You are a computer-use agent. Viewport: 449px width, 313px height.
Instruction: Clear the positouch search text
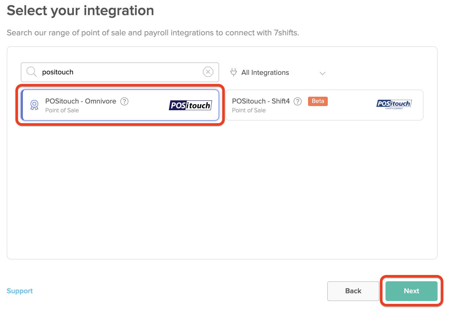(208, 72)
